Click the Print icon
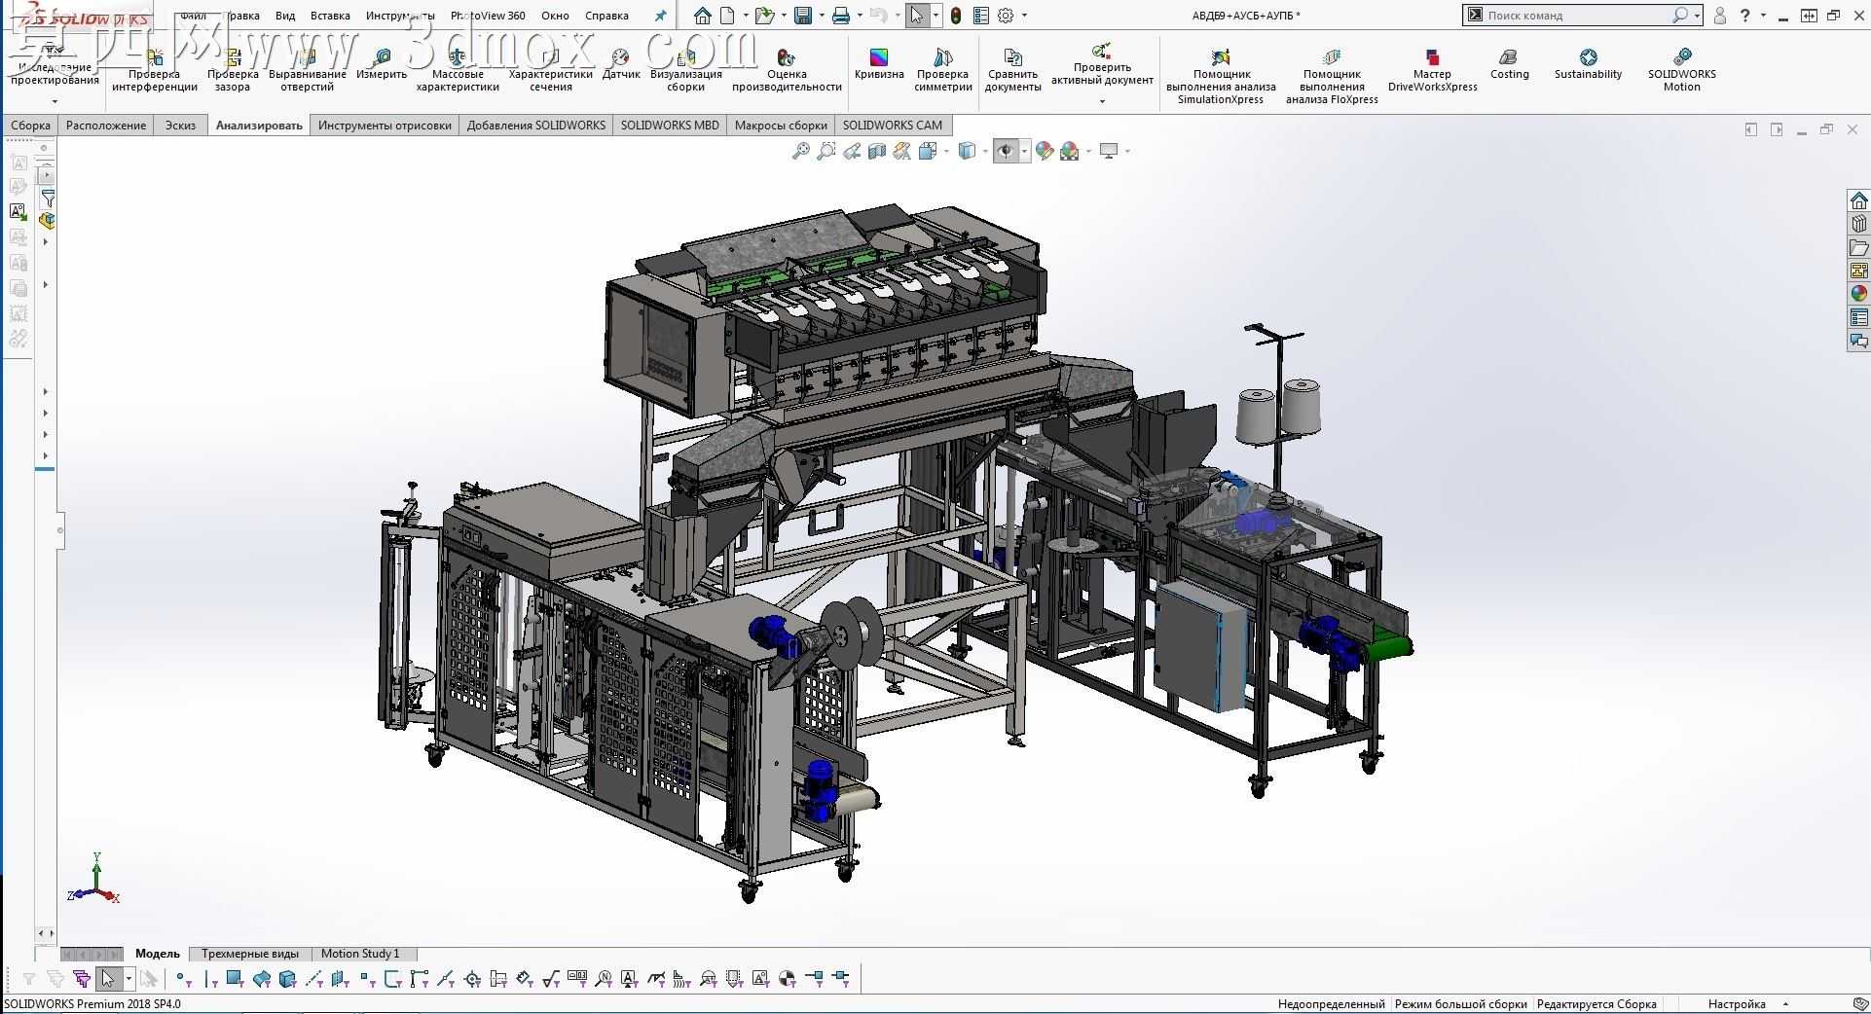1871x1014 pixels. coord(841,16)
